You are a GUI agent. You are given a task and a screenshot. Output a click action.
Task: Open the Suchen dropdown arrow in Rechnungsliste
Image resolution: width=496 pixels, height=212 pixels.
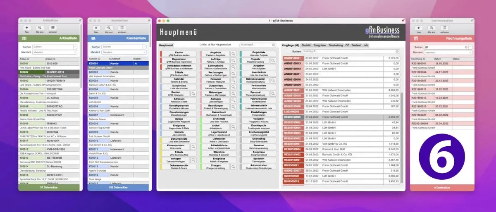pos(470,47)
